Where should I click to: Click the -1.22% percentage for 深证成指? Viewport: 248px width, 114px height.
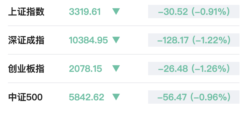tap(211, 40)
